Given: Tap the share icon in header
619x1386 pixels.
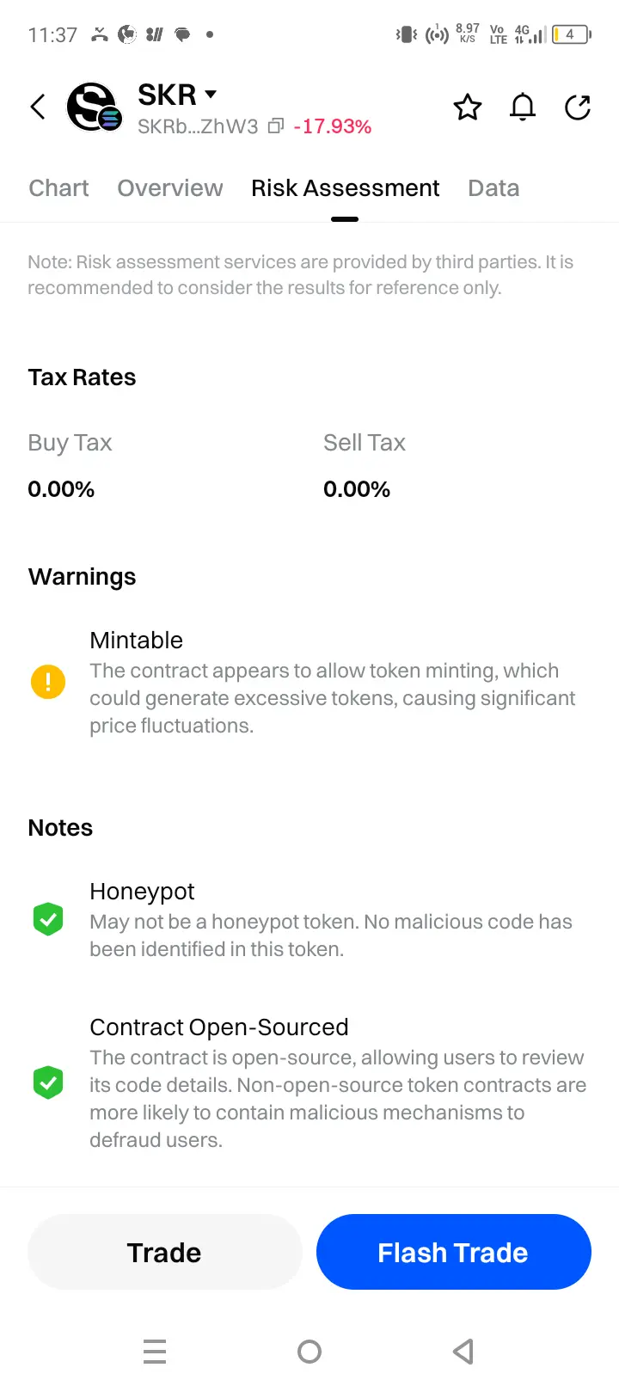Looking at the screenshot, I should pos(578,107).
